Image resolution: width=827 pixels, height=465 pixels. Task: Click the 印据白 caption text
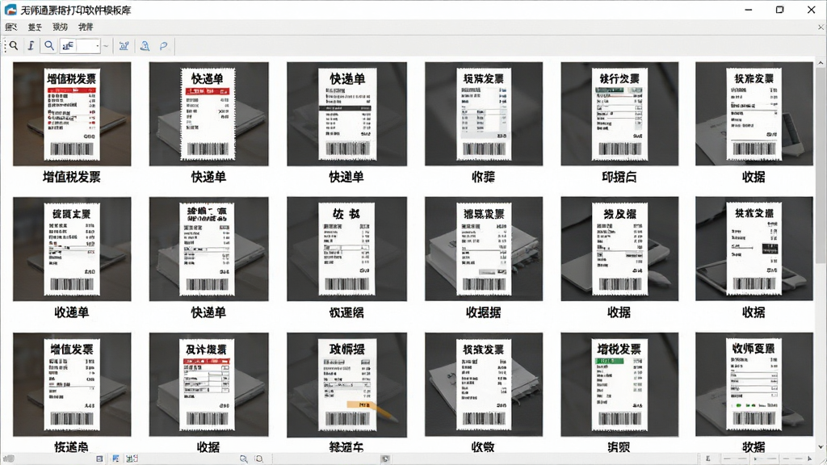pos(619,177)
